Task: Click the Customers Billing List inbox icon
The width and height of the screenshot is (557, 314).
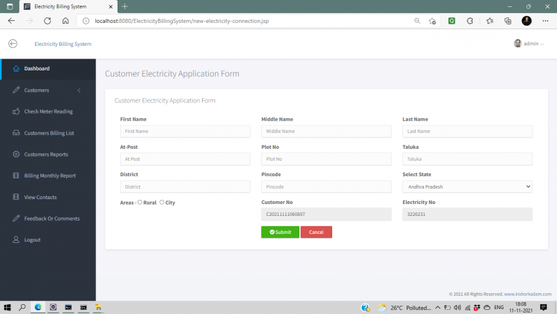Action: pos(16,133)
